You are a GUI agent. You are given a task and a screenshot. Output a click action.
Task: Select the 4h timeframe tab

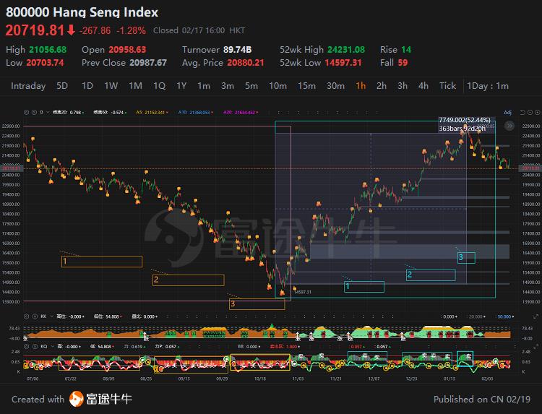(423, 86)
